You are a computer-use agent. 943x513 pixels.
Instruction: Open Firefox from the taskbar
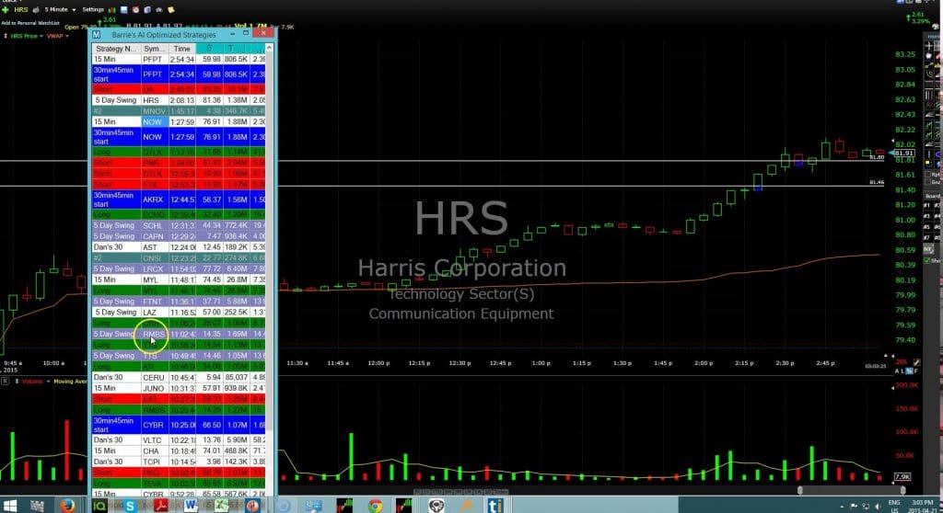(x=67, y=506)
